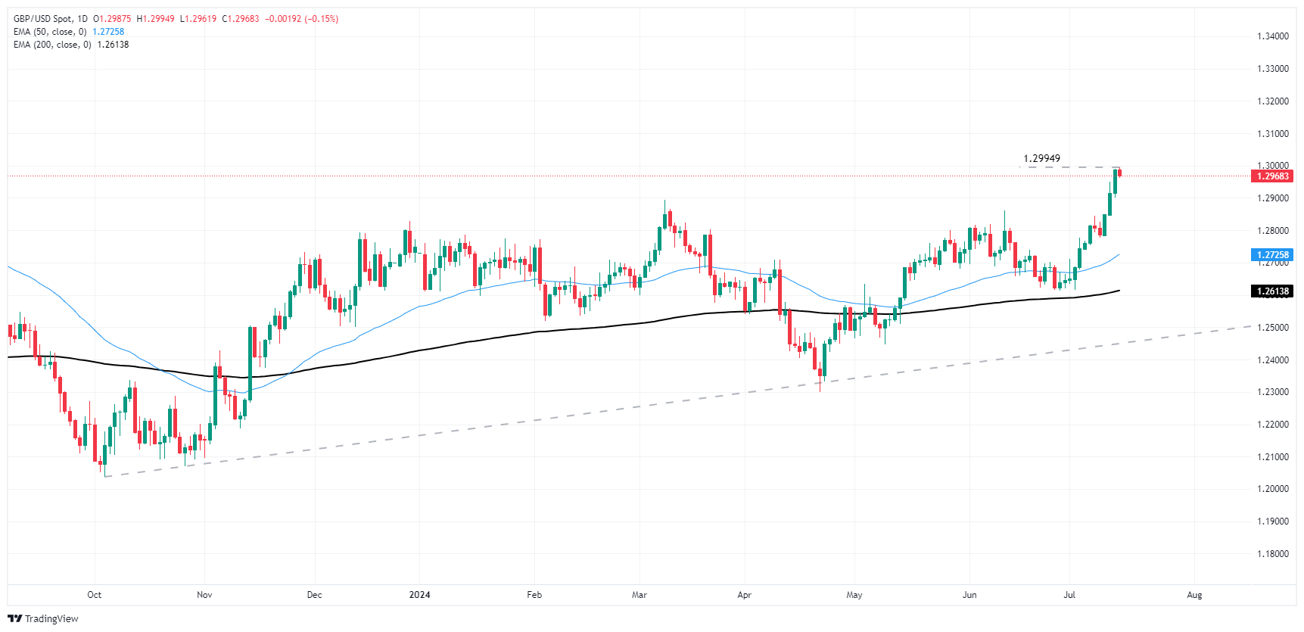Screen dimensions: 1304x632
Task: Click the blue EMA 1.27258 axis label
Action: [1272, 255]
